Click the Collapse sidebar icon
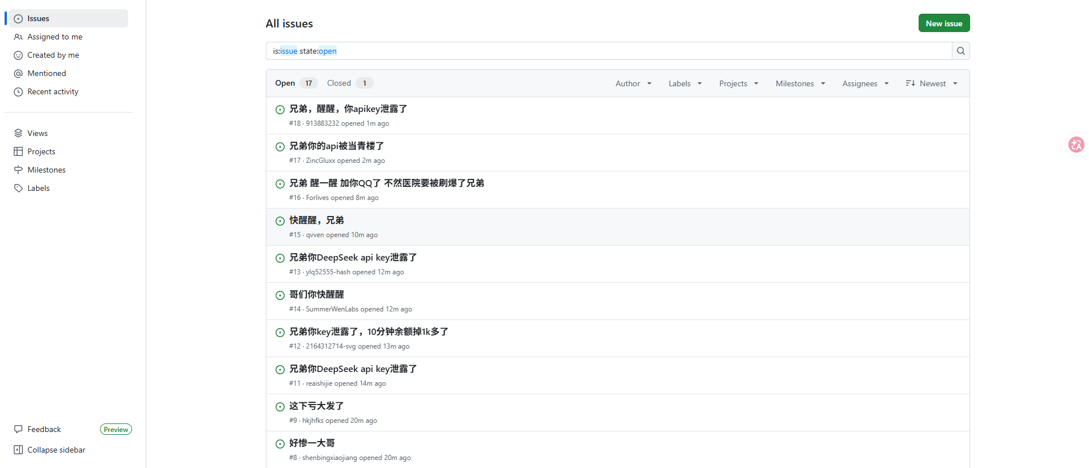The height and width of the screenshot is (468, 1089). click(18, 450)
